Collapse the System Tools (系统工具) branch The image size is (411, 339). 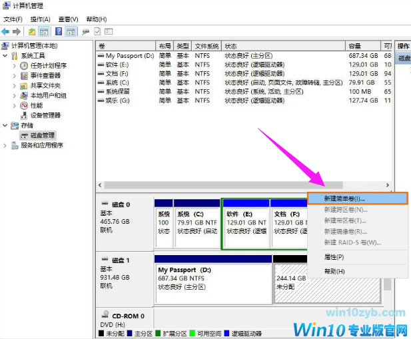(x=5, y=55)
